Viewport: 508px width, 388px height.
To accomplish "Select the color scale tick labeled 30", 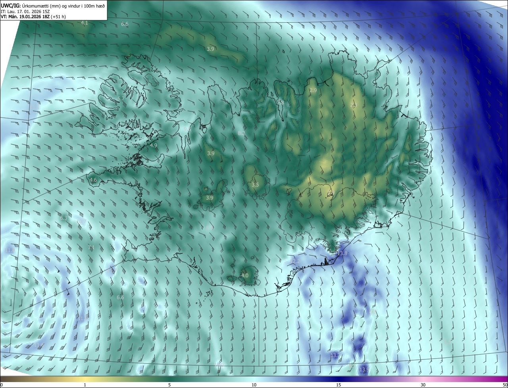I will pyautogui.click(x=423, y=385).
